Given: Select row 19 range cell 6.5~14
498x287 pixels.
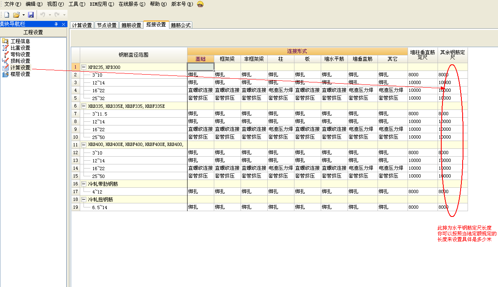Looking at the screenshot, I should coord(133,207).
